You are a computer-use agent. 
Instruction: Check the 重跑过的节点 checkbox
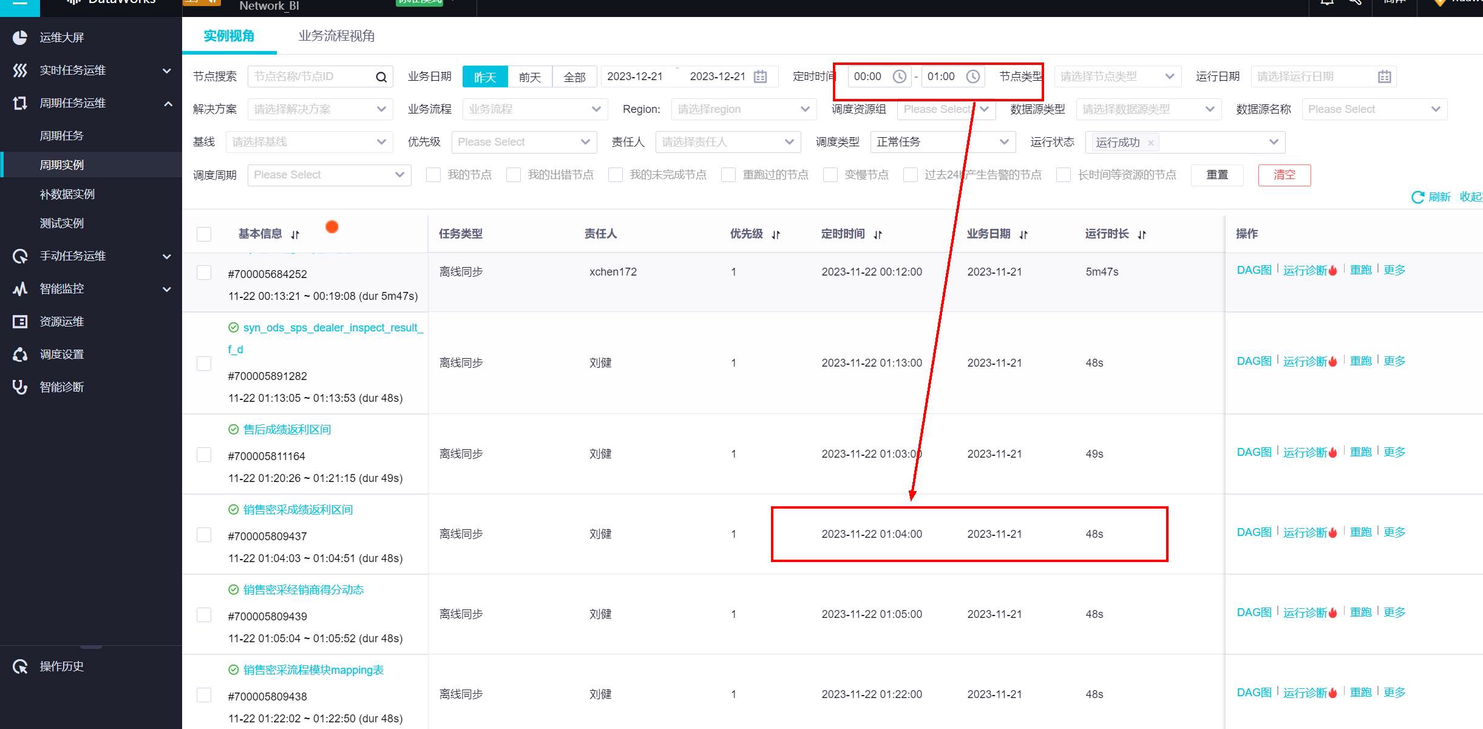coord(728,175)
